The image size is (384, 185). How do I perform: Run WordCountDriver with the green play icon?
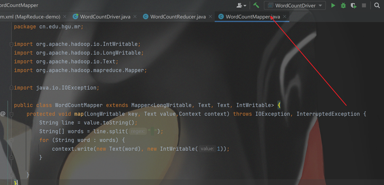(333, 6)
